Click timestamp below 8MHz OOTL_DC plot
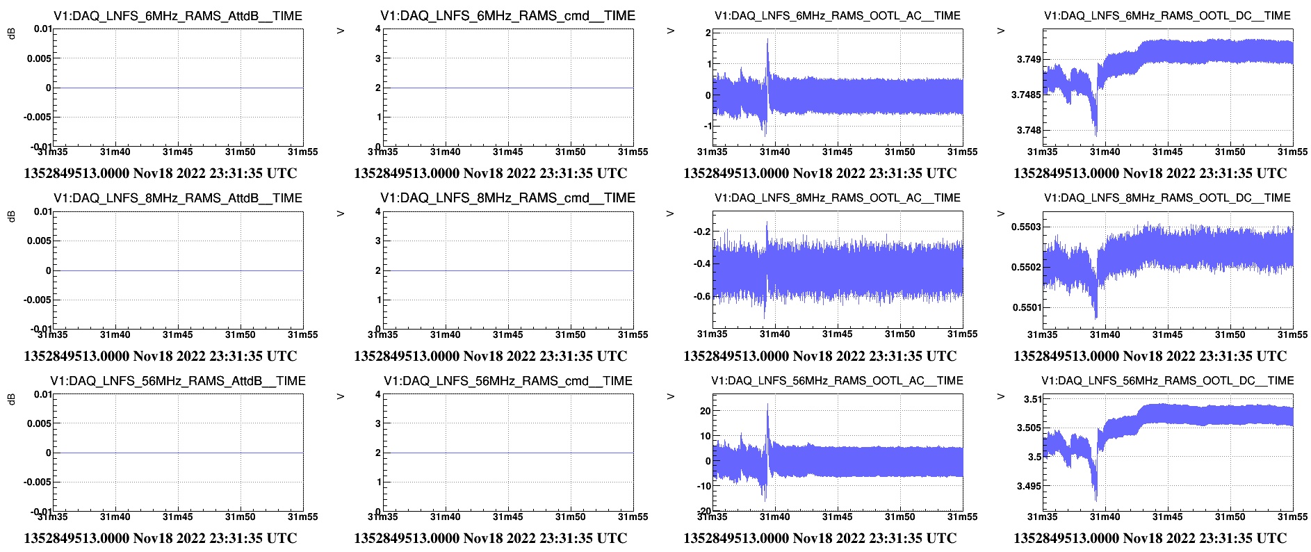Screen dimensions: 1311x552 click(x=1150, y=356)
